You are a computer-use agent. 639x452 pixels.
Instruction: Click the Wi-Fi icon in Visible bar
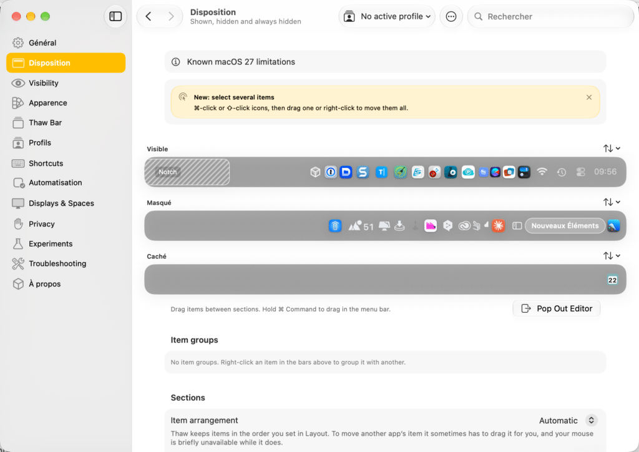(x=542, y=172)
